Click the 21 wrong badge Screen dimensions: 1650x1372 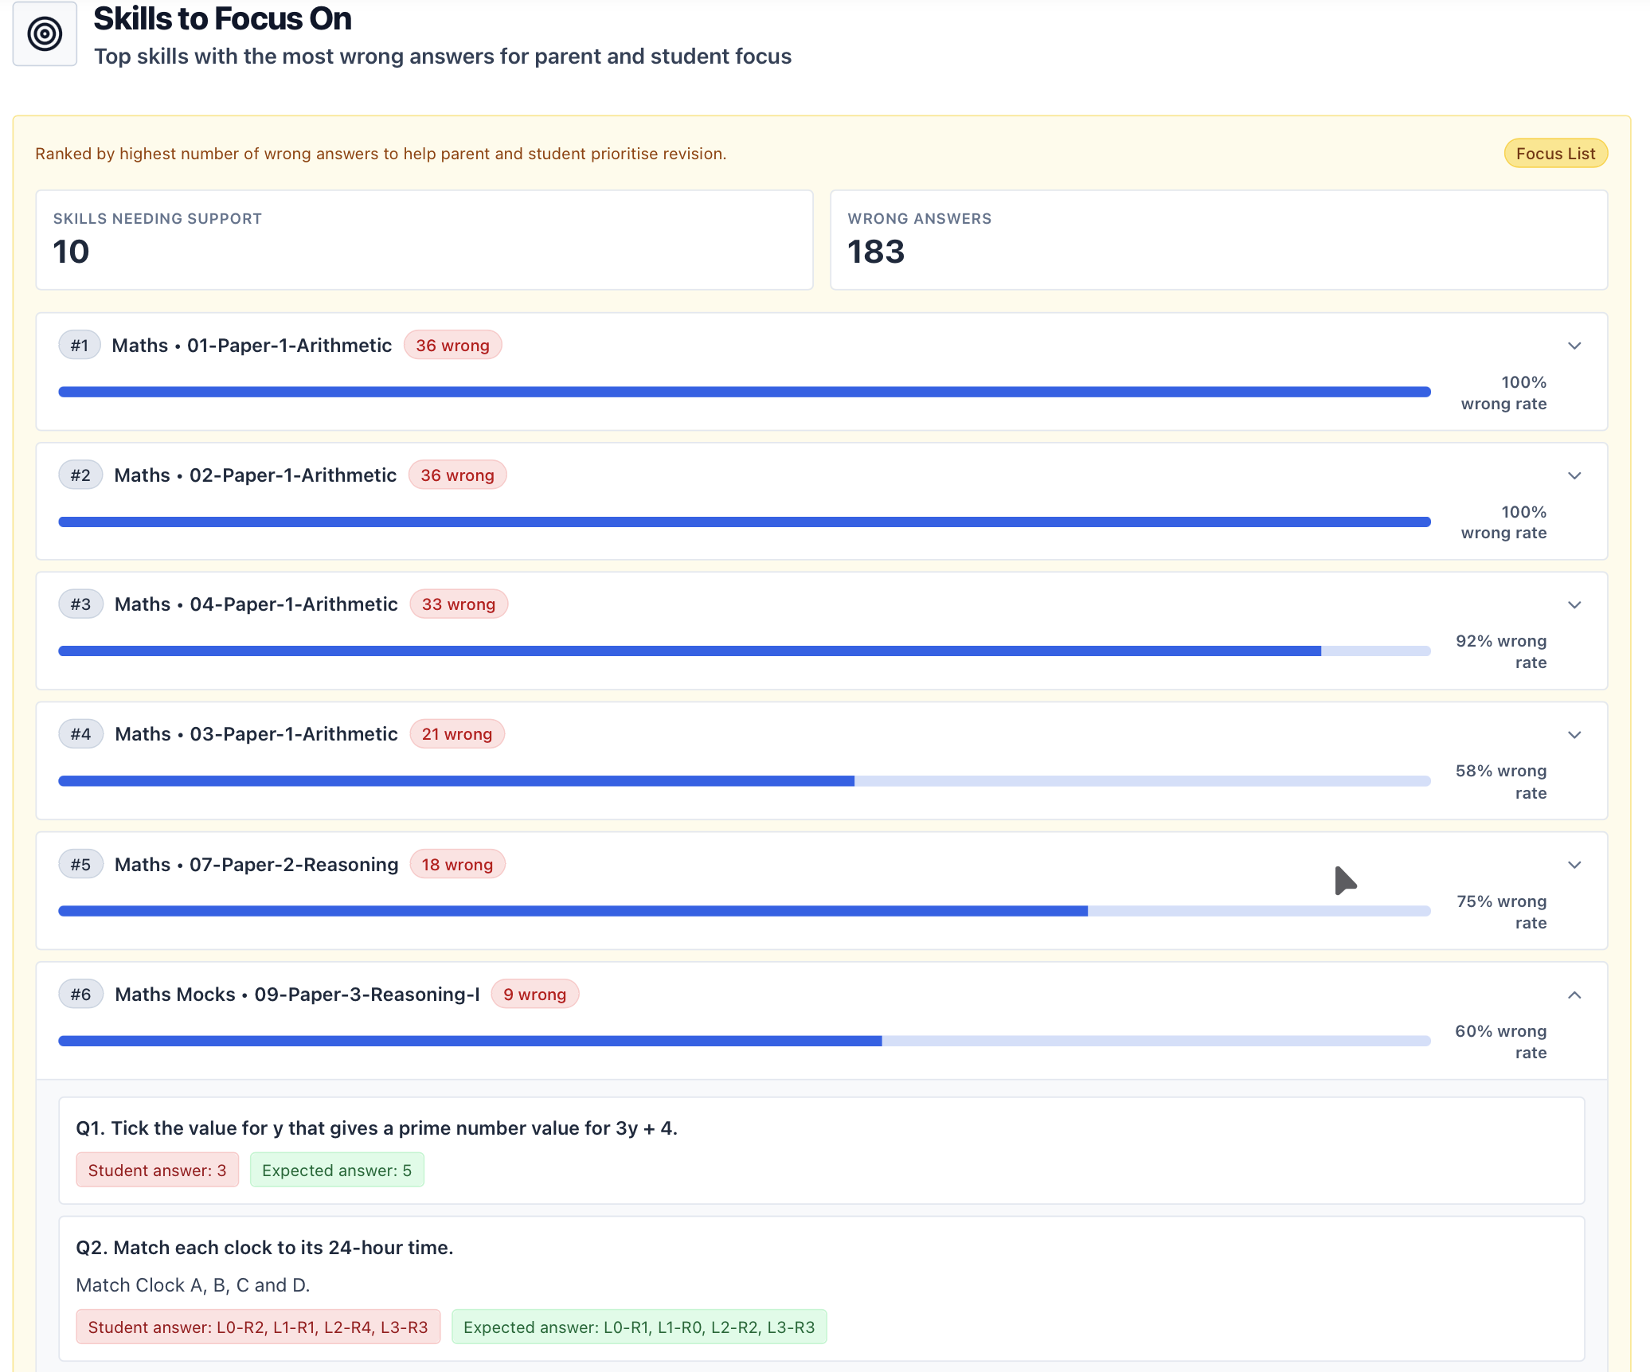(x=457, y=734)
